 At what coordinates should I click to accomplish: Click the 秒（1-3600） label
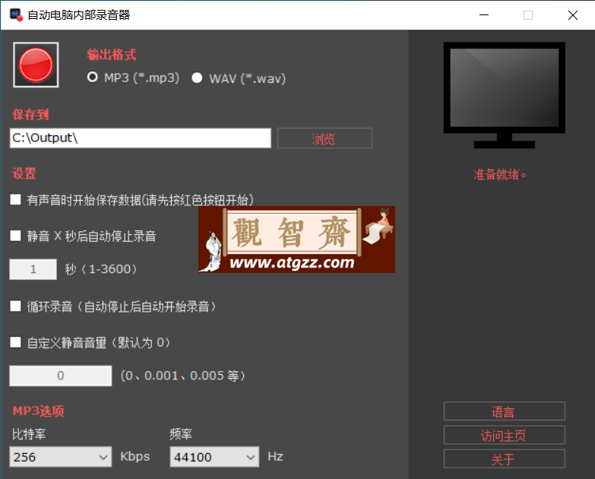(101, 269)
